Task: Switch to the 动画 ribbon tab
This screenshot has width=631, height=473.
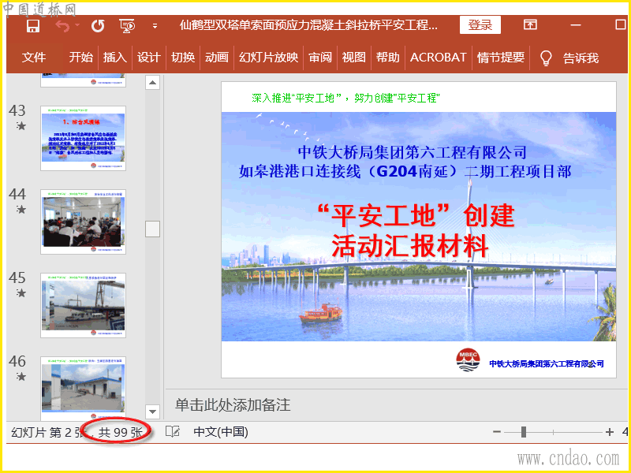Action: 217,58
